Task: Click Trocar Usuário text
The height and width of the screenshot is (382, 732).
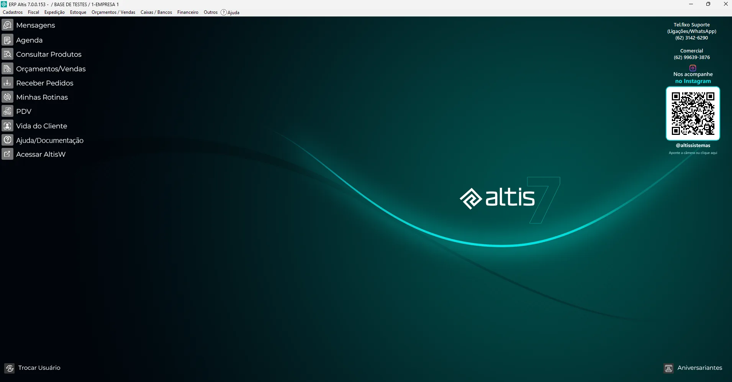Action: pyautogui.click(x=39, y=368)
